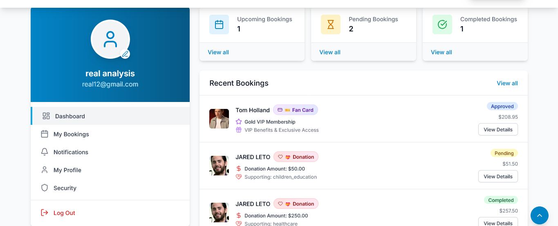
Task: Click the Fan Card badge
Action: (296, 110)
